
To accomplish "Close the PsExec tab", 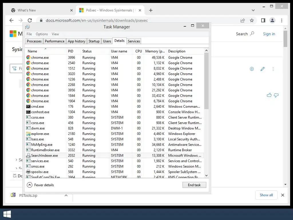I will tap(140, 10).
